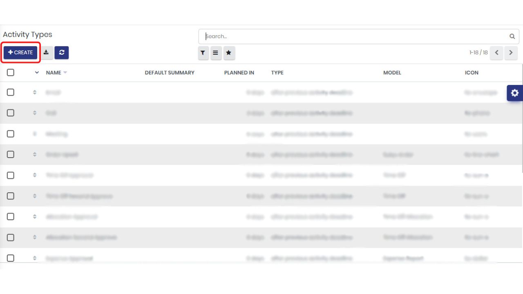
Task: Go to the previous page arrow
Action: click(497, 53)
